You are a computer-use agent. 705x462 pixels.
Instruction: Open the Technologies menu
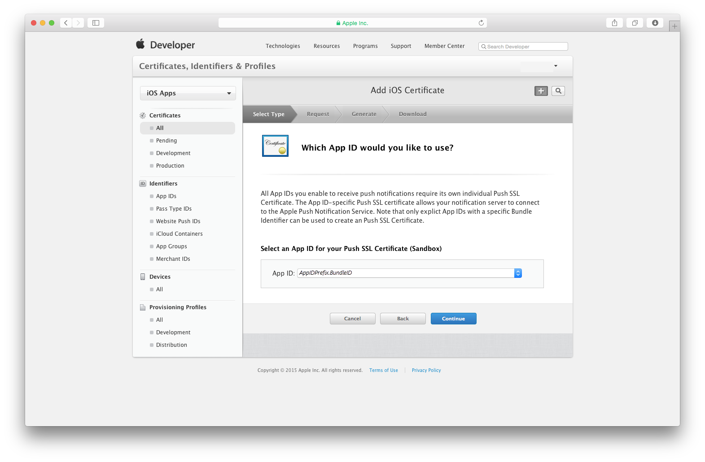point(283,46)
